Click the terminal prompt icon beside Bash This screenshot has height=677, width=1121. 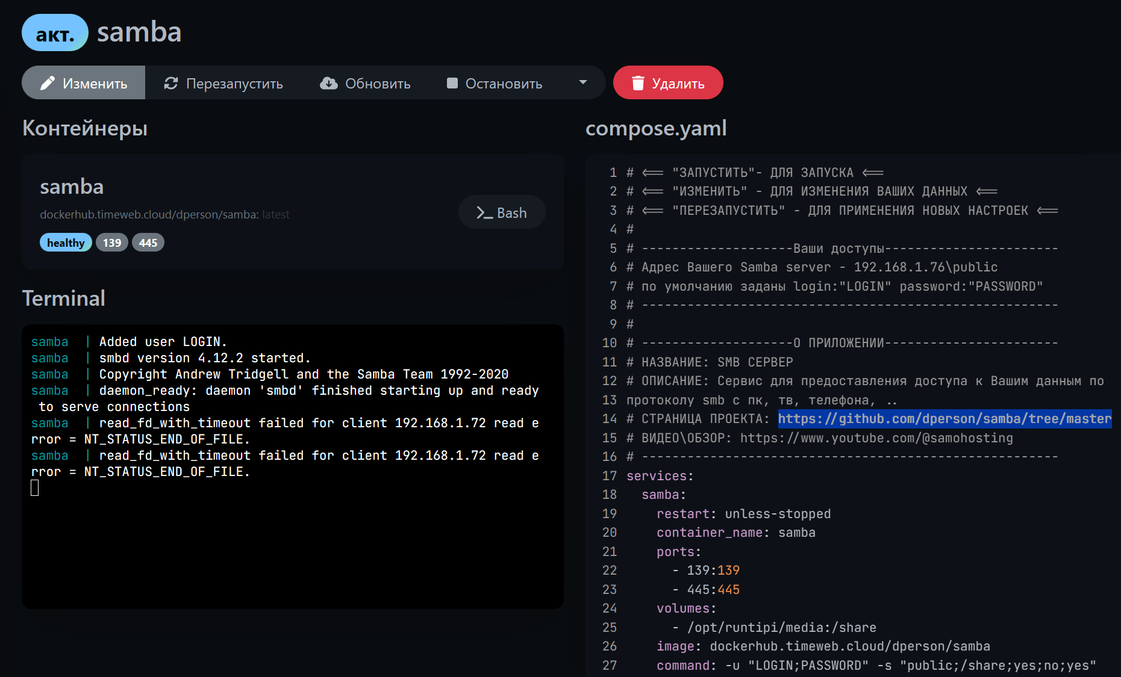coord(484,213)
